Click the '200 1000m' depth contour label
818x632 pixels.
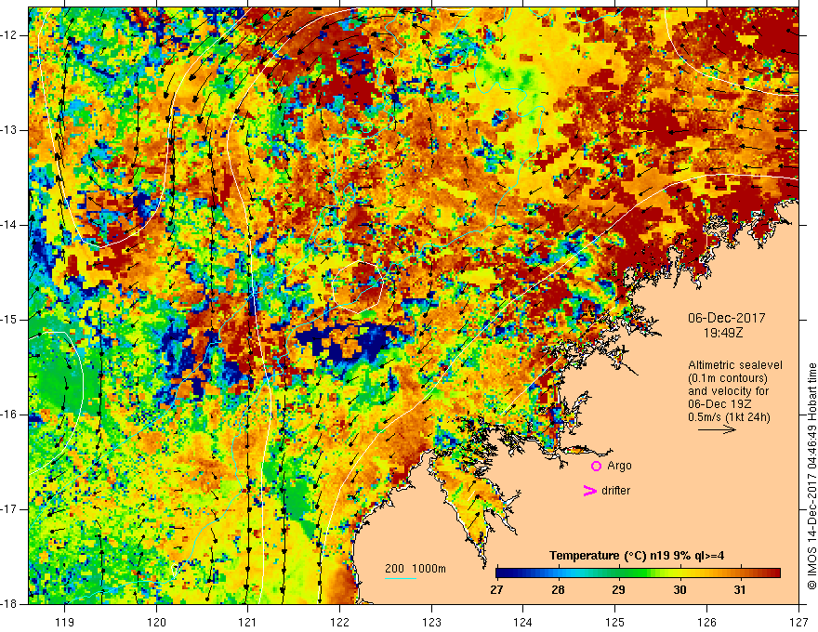click(416, 569)
